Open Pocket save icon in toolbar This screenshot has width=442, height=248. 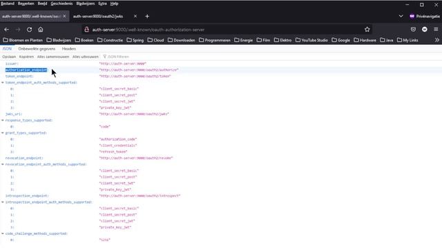coord(413,30)
